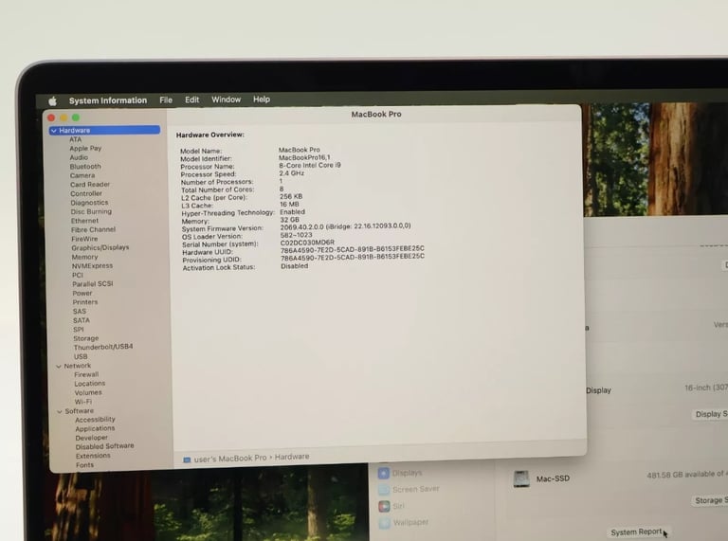
Task: Select Wi-Fi under Network
Action: click(83, 402)
